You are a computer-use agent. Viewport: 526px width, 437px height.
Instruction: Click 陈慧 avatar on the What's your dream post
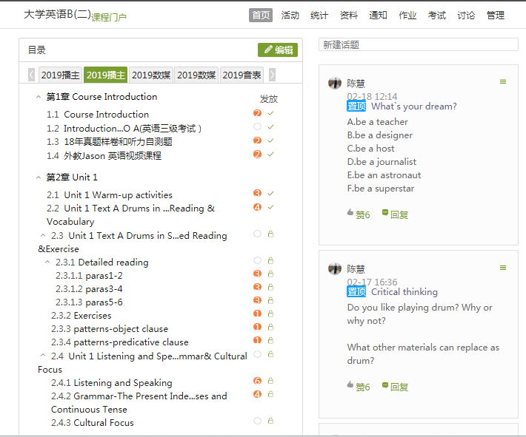pos(335,83)
